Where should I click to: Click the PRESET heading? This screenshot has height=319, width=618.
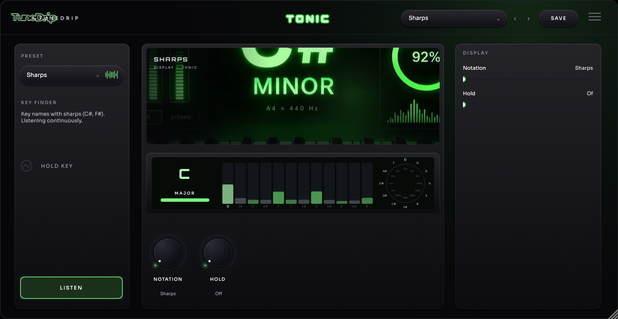(x=32, y=56)
